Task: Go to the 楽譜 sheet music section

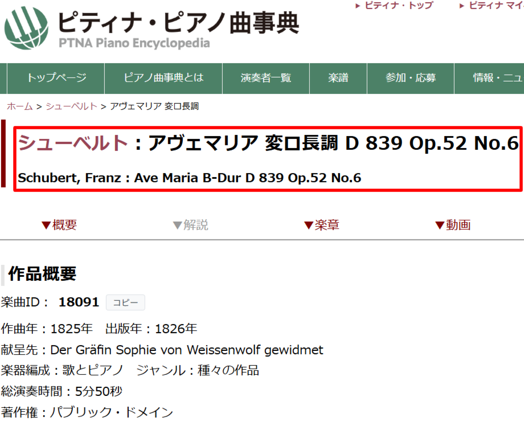Action: pyautogui.click(x=338, y=78)
